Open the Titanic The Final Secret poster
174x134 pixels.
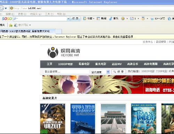point(83,119)
